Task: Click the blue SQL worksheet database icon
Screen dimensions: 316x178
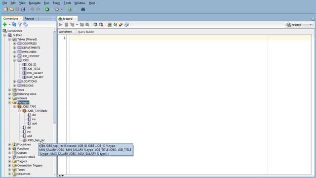Action: [83, 9]
